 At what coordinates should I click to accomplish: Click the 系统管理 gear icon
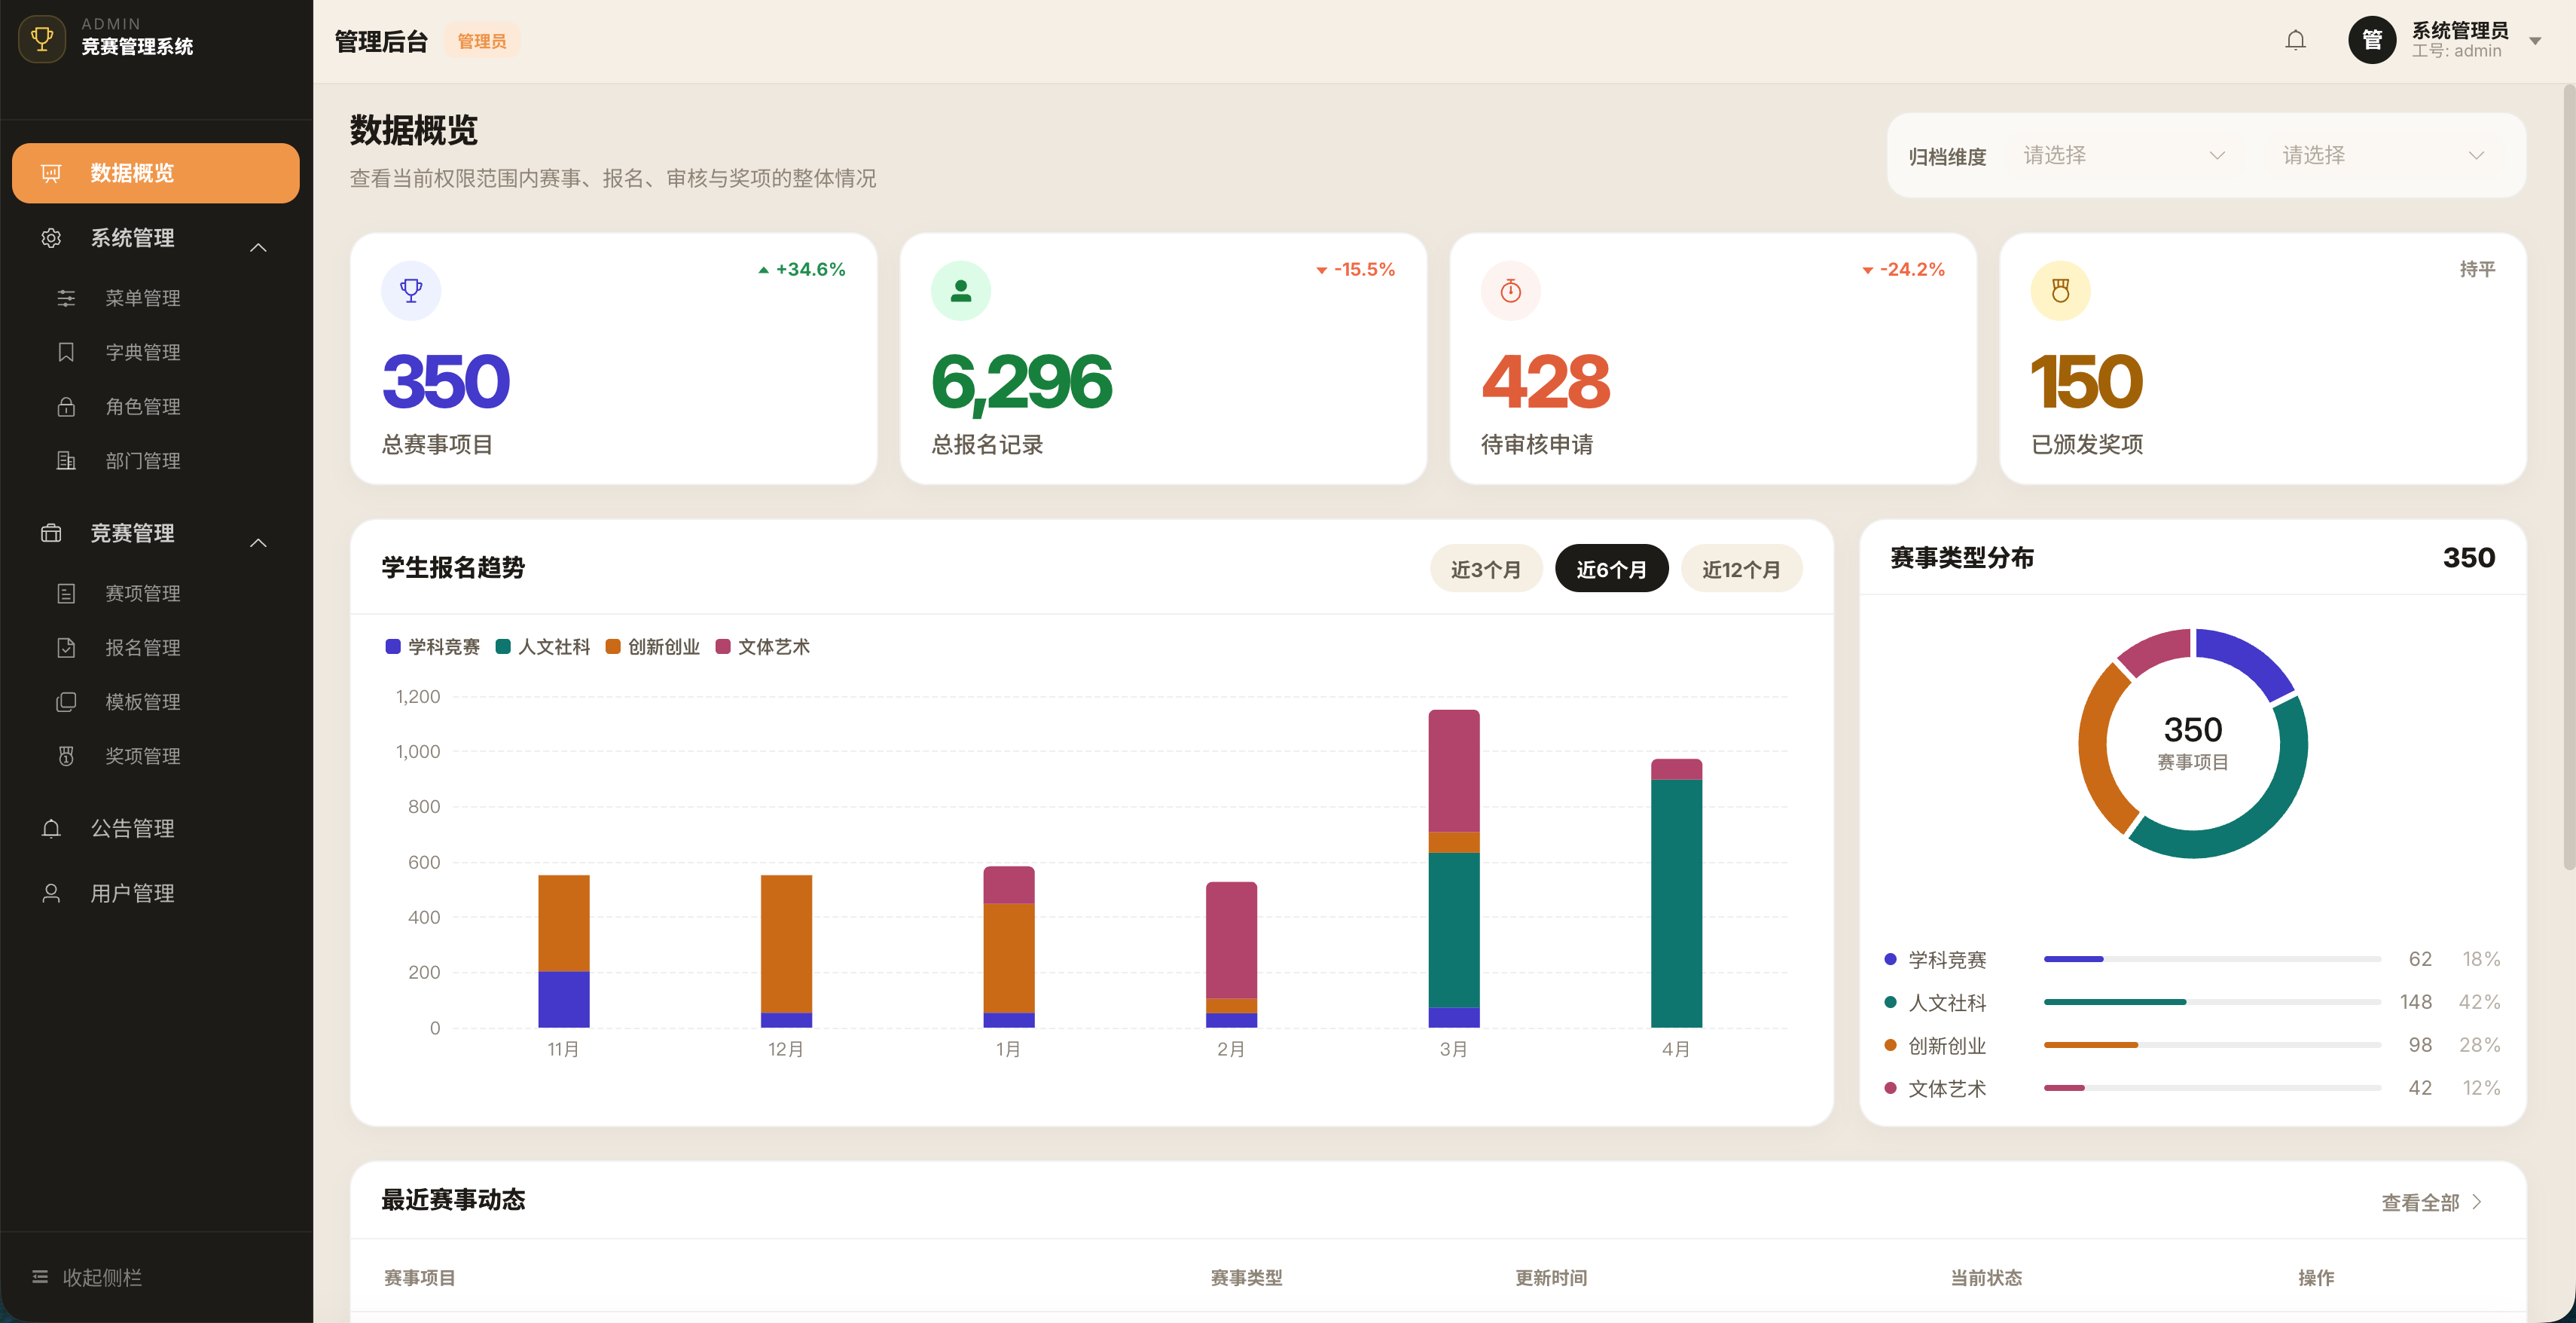pyautogui.click(x=51, y=238)
